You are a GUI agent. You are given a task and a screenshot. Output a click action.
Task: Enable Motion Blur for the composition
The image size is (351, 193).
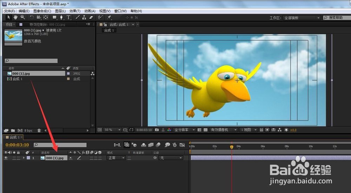158,145
